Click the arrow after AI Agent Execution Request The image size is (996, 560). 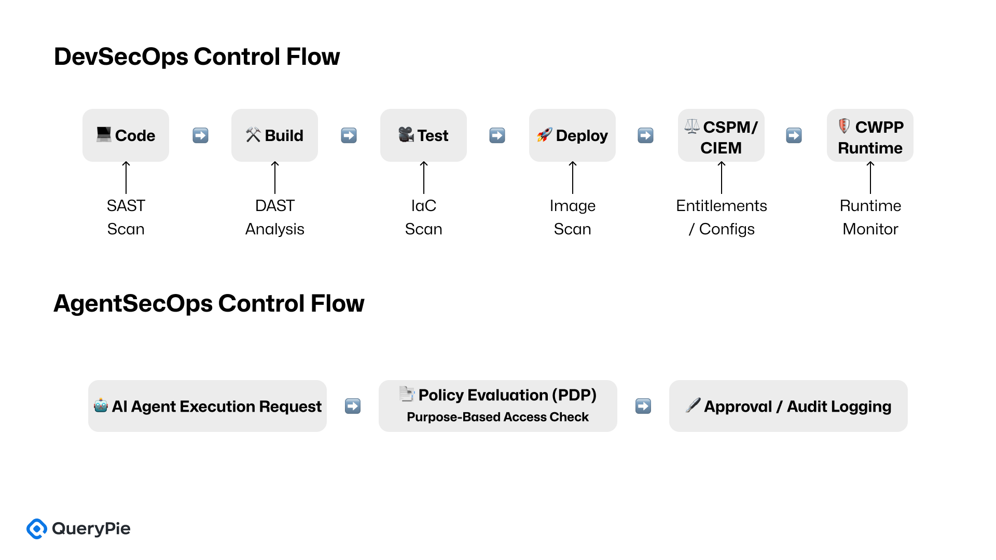pyautogui.click(x=353, y=406)
